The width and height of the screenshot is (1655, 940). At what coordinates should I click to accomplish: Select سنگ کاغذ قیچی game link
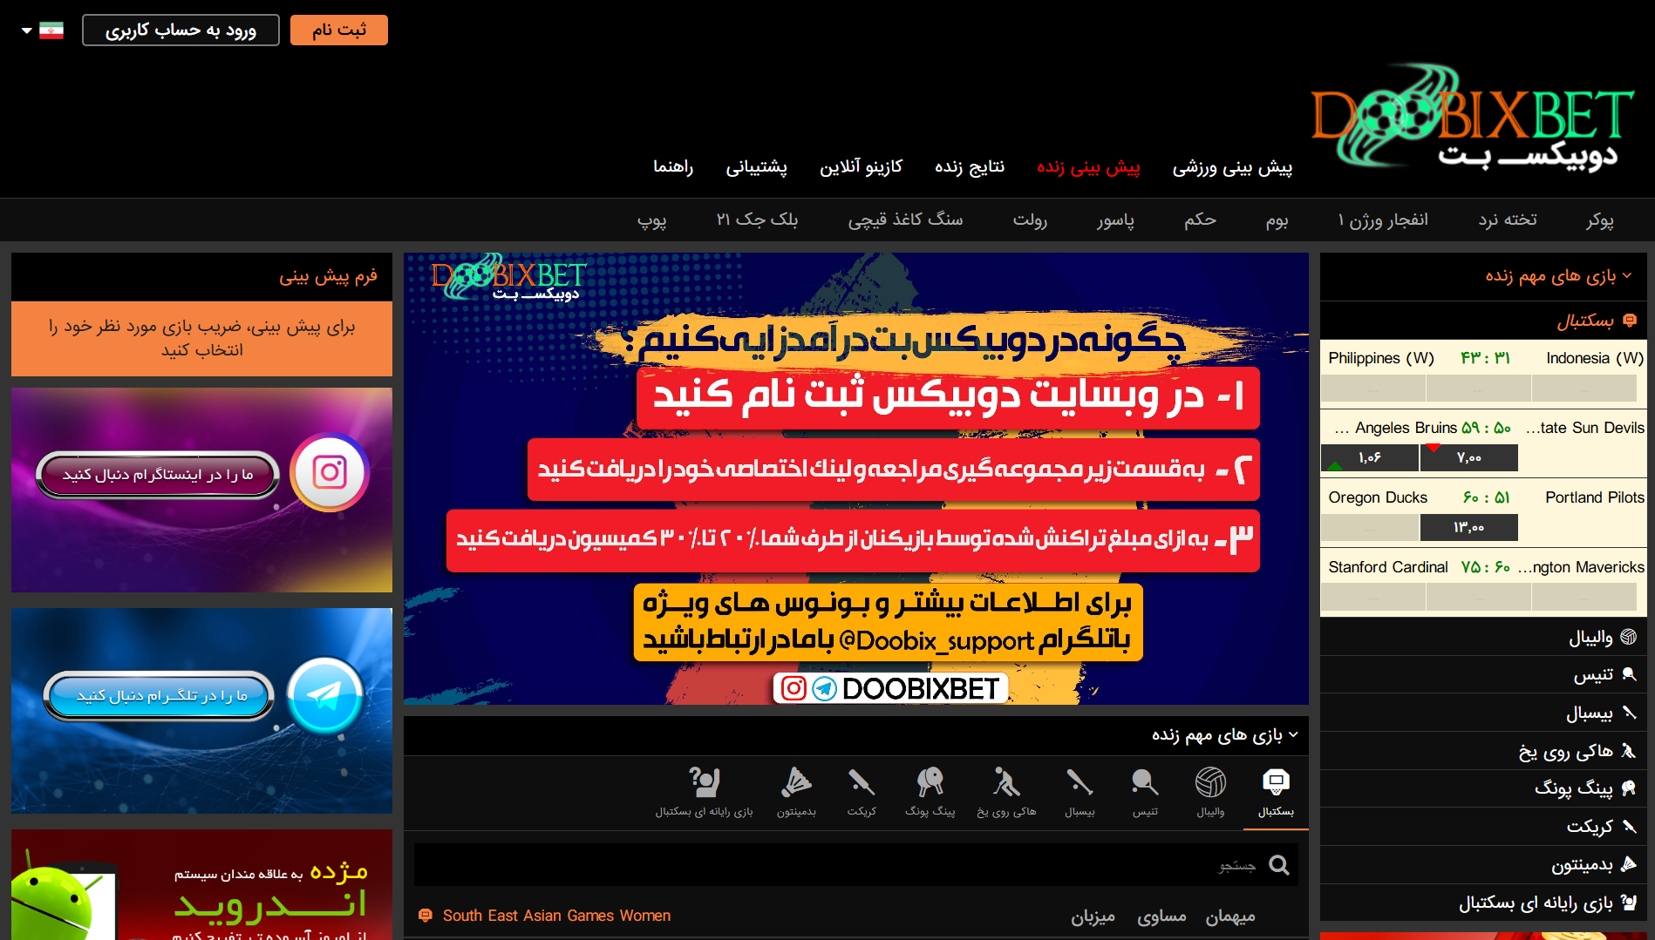coord(905,220)
